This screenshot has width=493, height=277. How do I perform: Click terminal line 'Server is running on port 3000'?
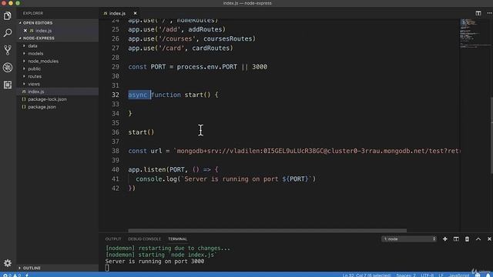[x=155, y=262]
